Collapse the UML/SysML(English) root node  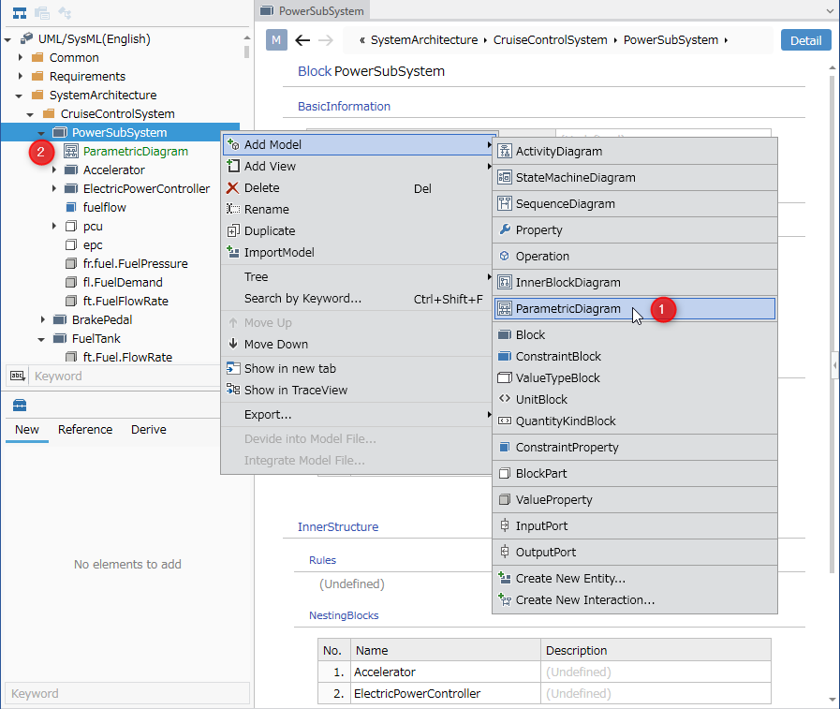point(7,39)
